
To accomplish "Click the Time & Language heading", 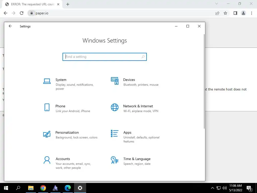I will pos(137,159).
